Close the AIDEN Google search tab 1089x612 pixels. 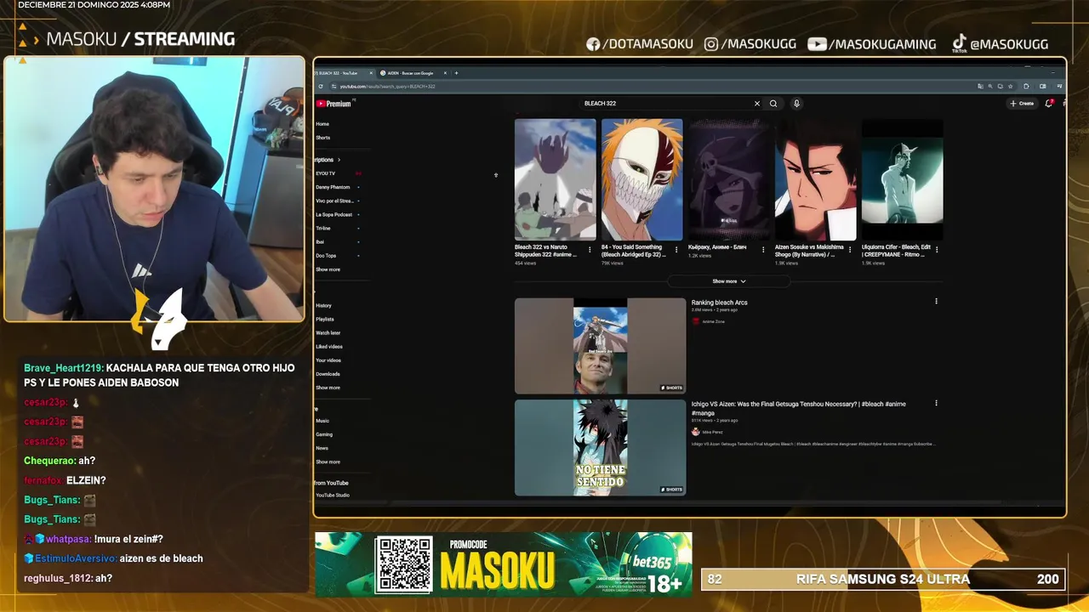pyautogui.click(x=446, y=73)
